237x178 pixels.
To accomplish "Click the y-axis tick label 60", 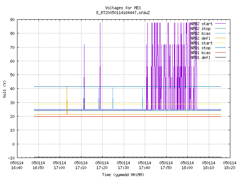I will pyautogui.click(x=12, y=61).
